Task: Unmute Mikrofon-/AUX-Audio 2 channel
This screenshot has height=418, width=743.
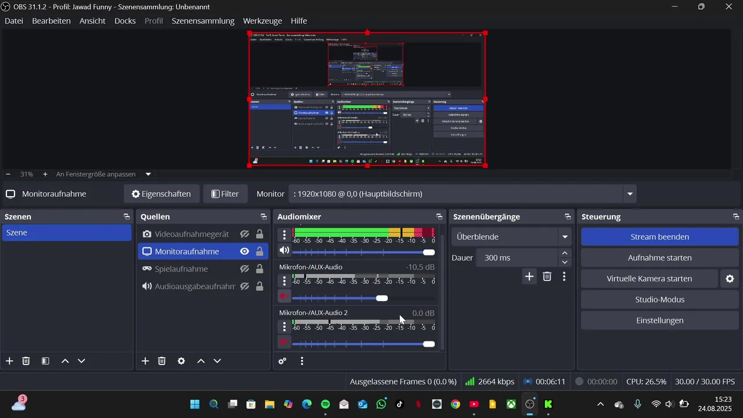Action: 284,343
